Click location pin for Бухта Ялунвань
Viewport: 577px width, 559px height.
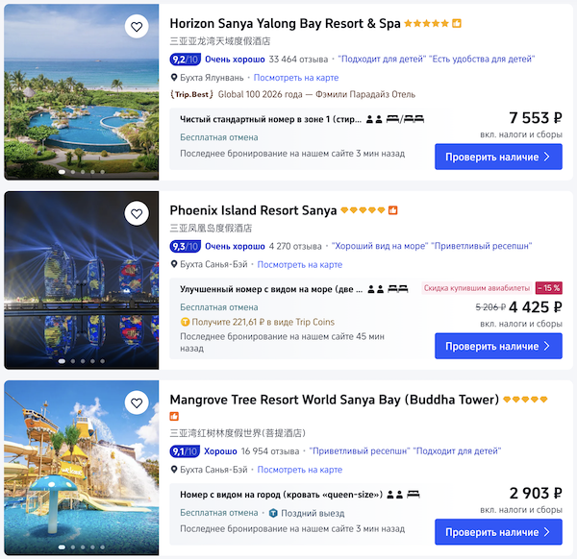(x=174, y=77)
